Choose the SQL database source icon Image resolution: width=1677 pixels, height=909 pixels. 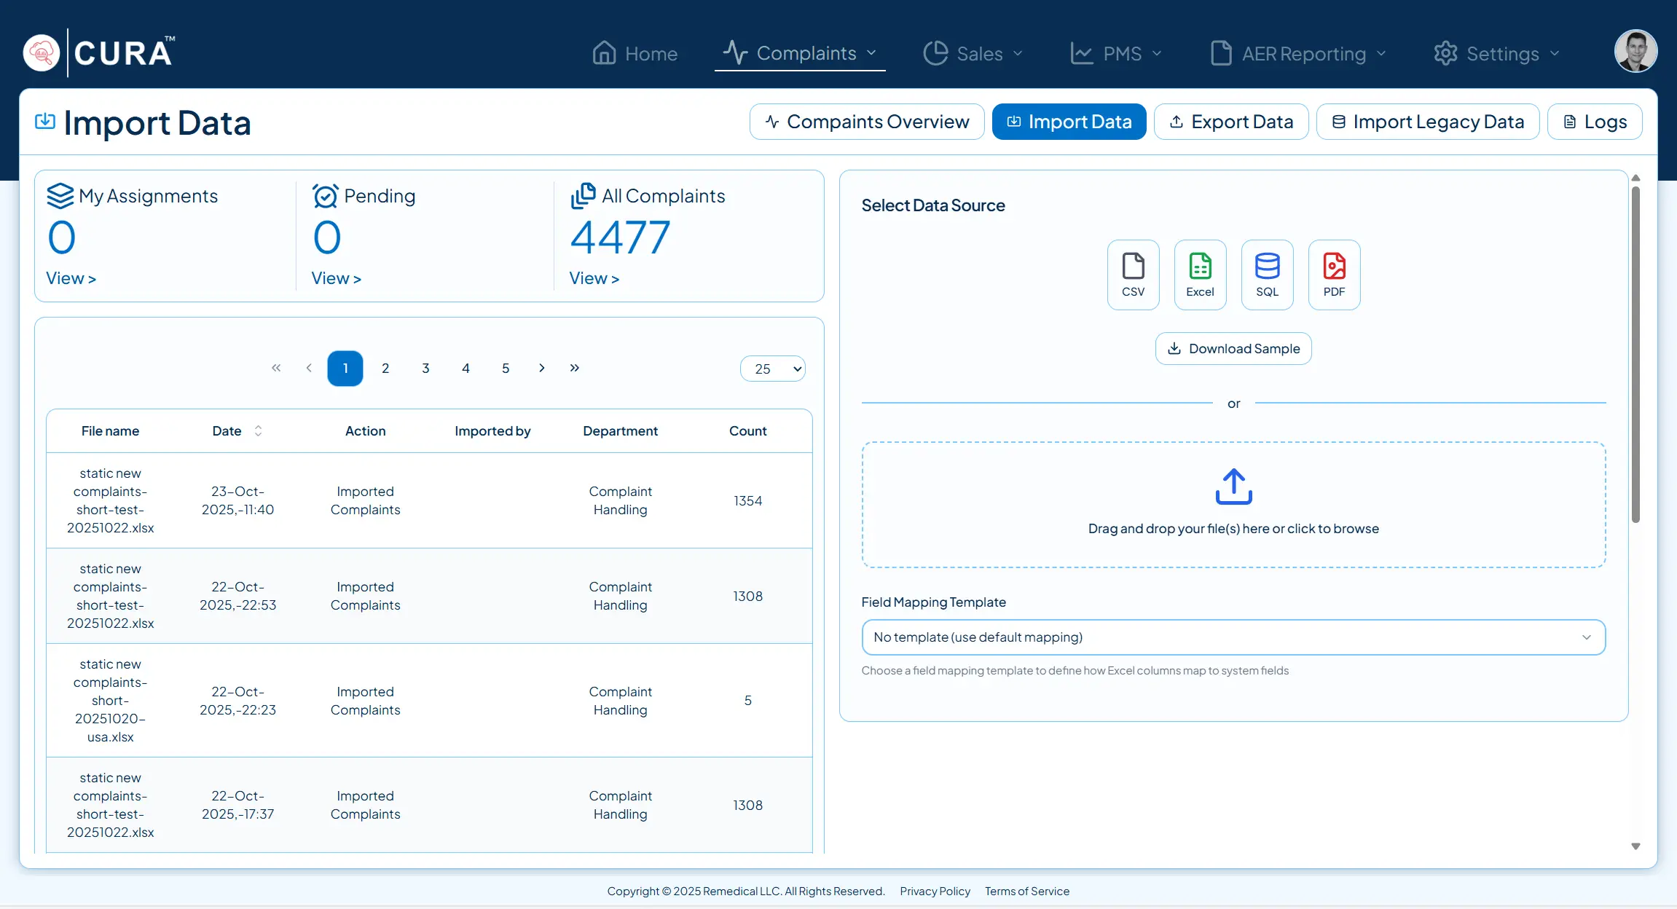(x=1267, y=275)
